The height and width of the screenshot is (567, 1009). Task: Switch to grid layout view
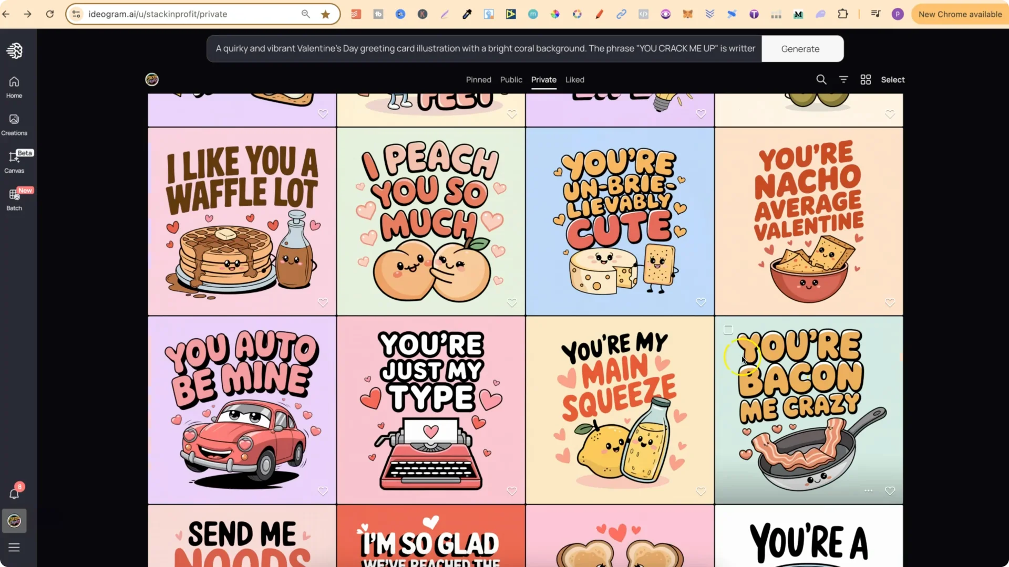coord(866,79)
